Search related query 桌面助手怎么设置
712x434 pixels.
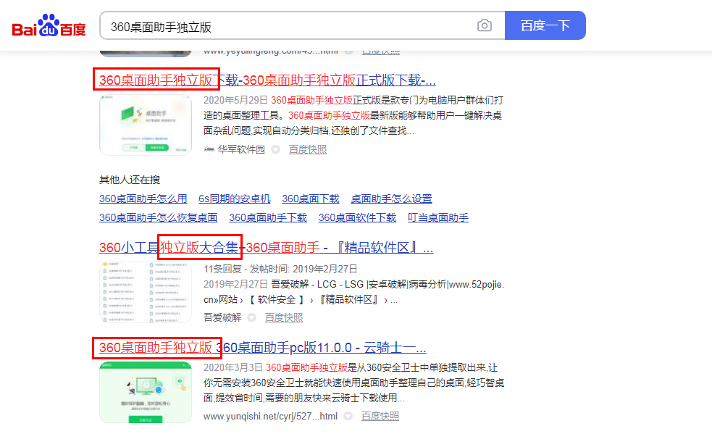391,199
